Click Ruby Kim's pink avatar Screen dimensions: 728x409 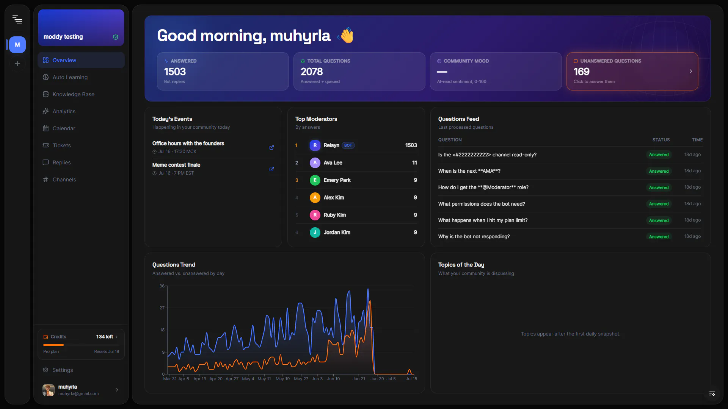pyautogui.click(x=315, y=215)
